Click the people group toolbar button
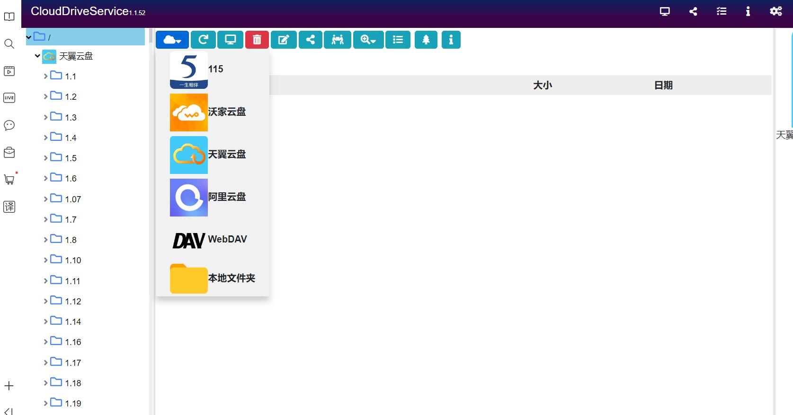793x415 pixels. pyautogui.click(x=338, y=40)
